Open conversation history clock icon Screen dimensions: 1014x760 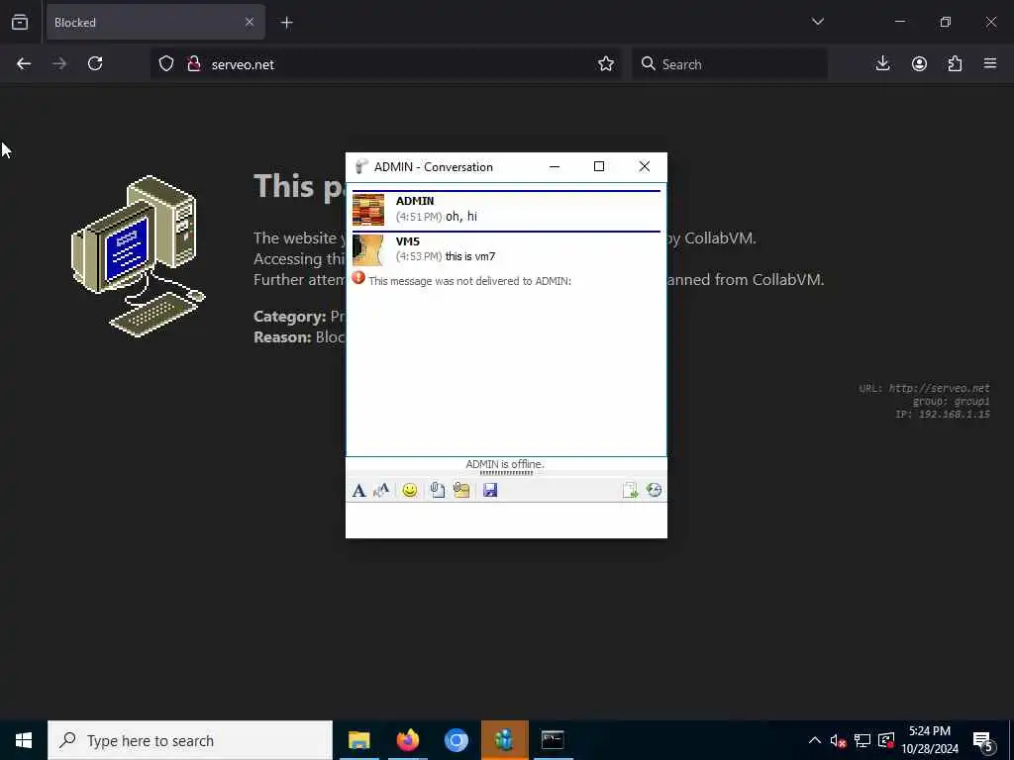point(654,490)
